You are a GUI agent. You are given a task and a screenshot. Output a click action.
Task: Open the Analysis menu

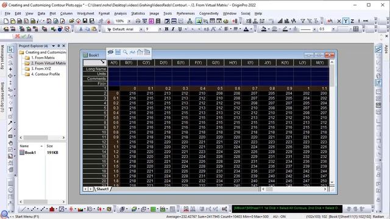121,13
